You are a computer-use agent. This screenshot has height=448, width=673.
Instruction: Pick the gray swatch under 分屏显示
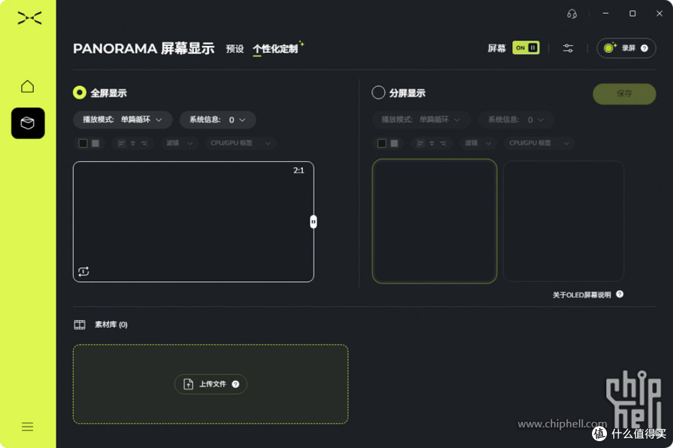tap(394, 143)
